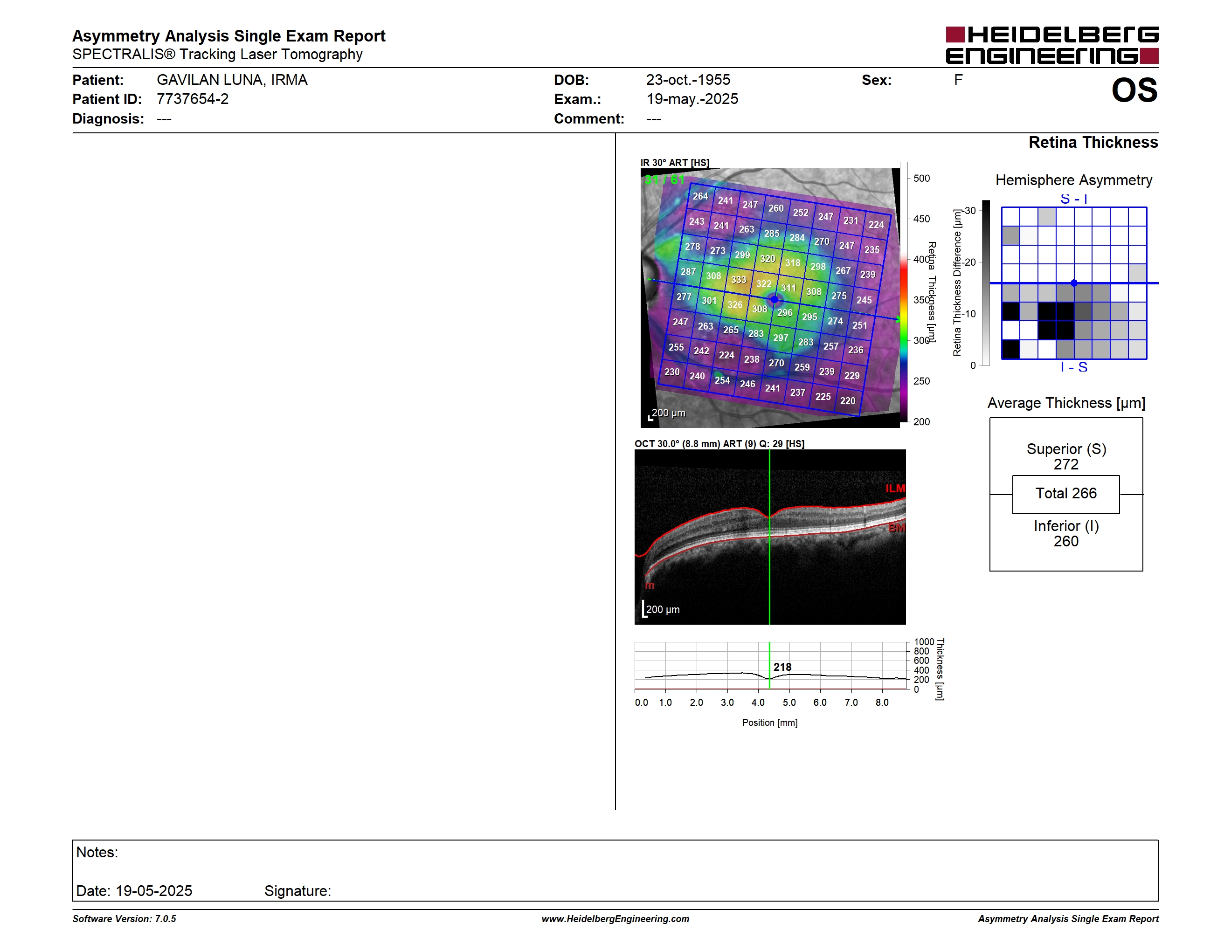Screen dimensions: 1231x951
Task: Click exam date 19-may.-2025
Action: click(692, 99)
